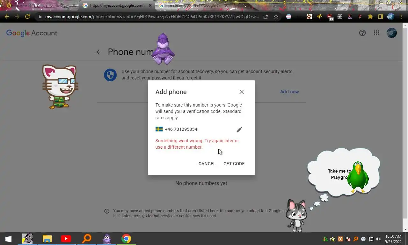
Task: Open Chrome from the taskbar
Action: click(x=126, y=239)
